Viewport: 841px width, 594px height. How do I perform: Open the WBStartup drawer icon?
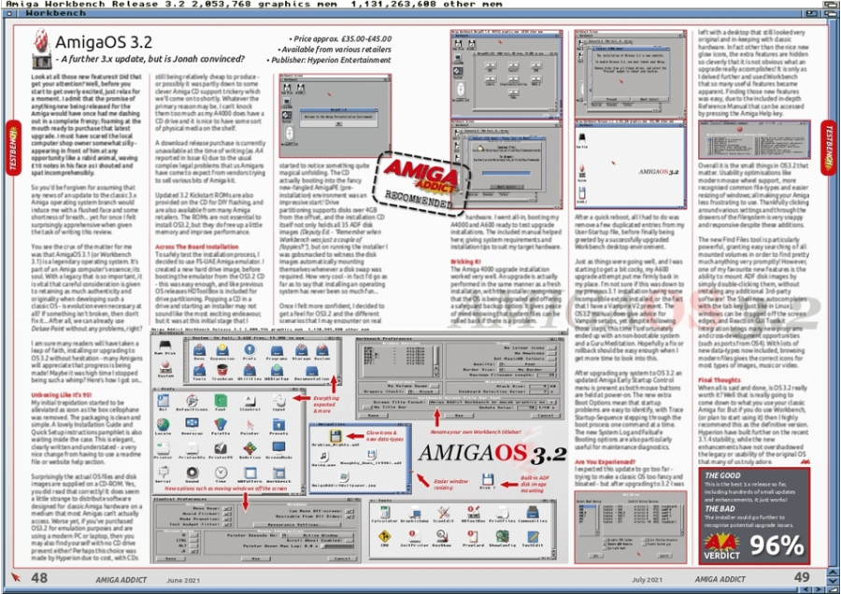[x=277, y=370]
